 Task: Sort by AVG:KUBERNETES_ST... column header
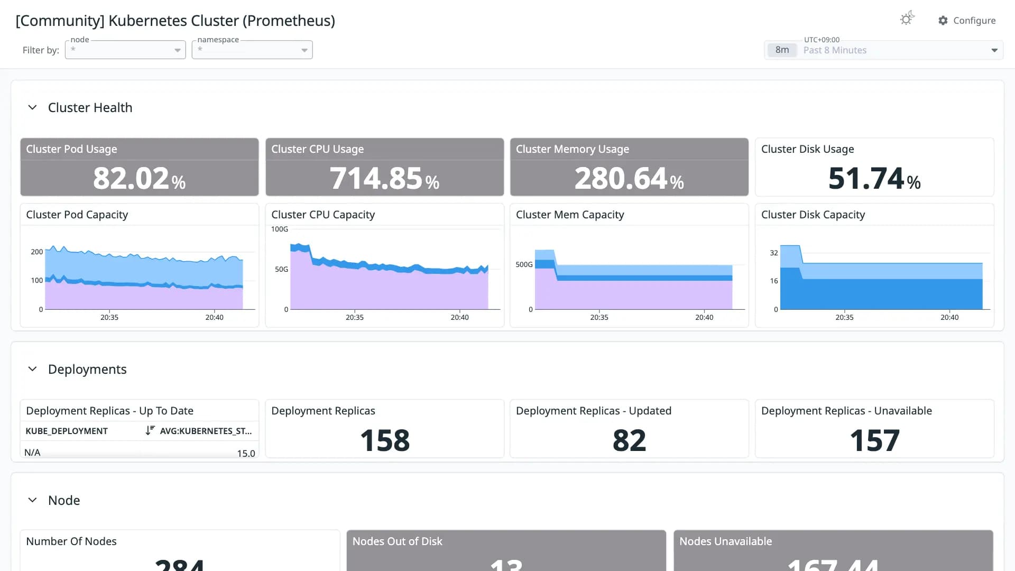[206, 431]
